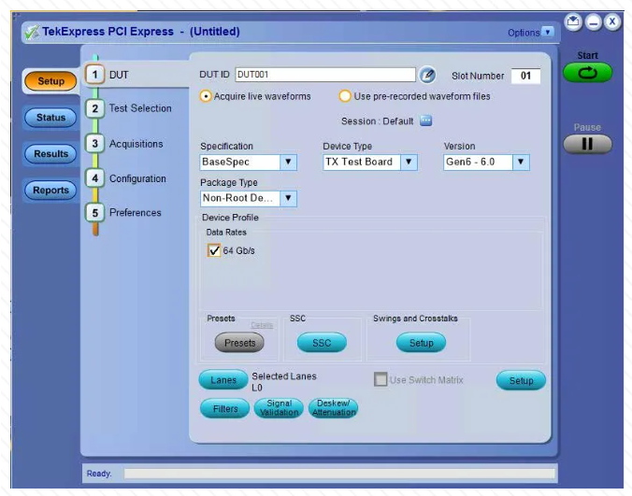Uncheck the 64 Gb/s data rate
The height and width of the screenshot is (496, 632).
[215, 250]
